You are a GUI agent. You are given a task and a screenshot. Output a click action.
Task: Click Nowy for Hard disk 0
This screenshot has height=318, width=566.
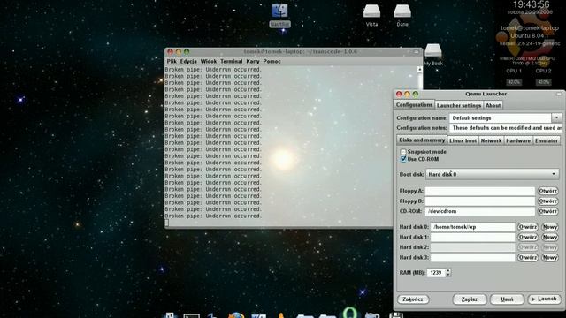550,227
